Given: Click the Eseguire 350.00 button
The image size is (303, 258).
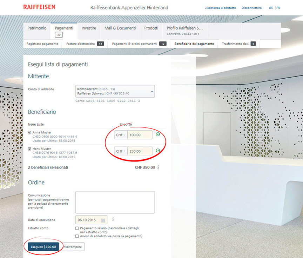Looking at the screenshot, I should click(43, 247).
